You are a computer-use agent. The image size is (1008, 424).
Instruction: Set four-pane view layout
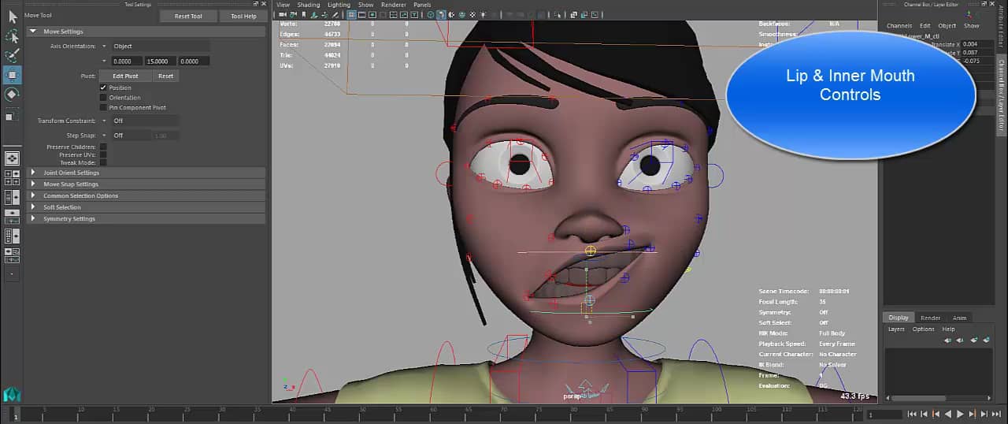click(x=12, y=177)
